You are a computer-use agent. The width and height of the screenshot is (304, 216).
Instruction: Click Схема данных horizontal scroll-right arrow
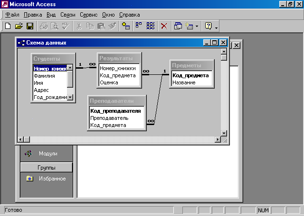click(218, 139)
